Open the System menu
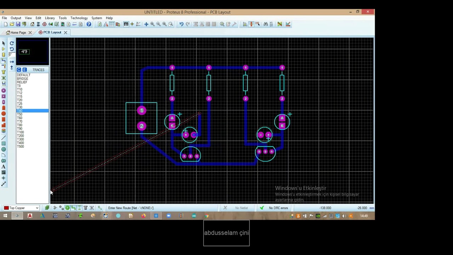This screenshot has width=453, height=255. (x=97, y=18)
